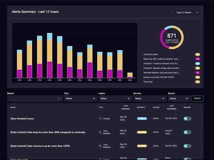The image size is (214, 160).
Task: Click the shortest last bar in the chart
Action: (x=130, y=75)
